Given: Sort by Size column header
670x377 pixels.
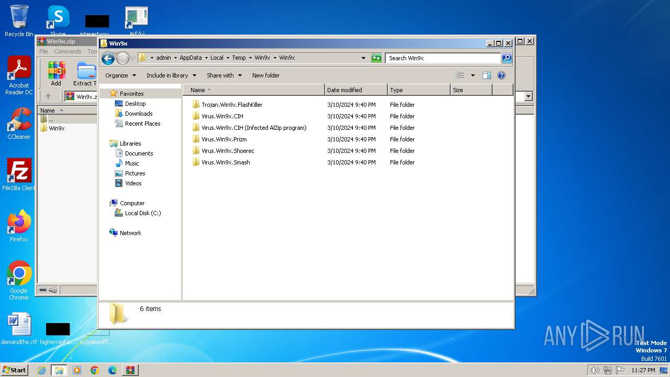Looking at the screenshot, I should [471, 90].
